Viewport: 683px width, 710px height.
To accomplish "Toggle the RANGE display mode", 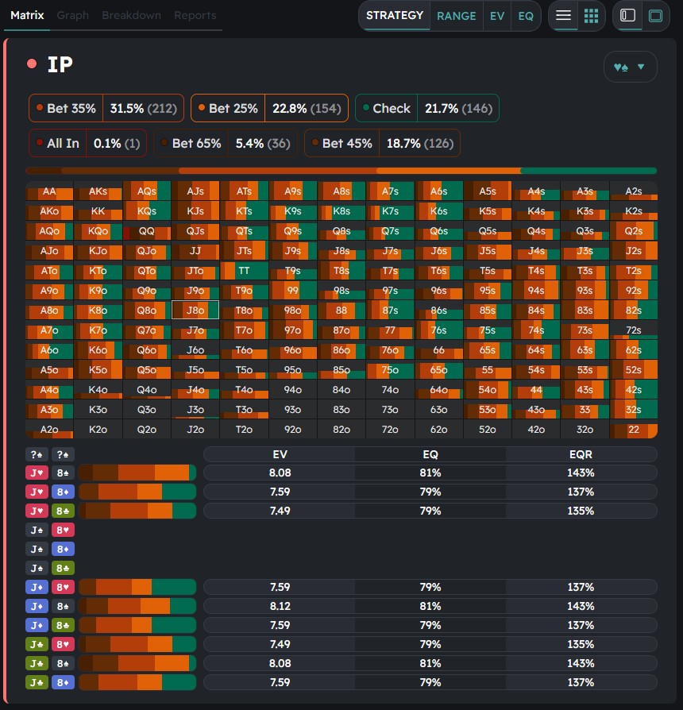I will (x=457, y=16).
